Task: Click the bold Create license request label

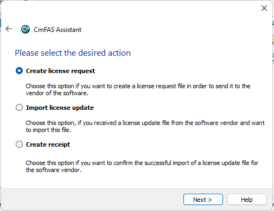Action: tap(60, 71)
